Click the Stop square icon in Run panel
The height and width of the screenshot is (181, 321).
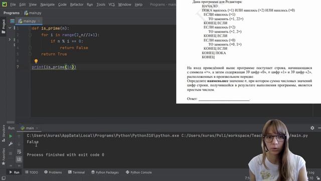coord(11,153)
